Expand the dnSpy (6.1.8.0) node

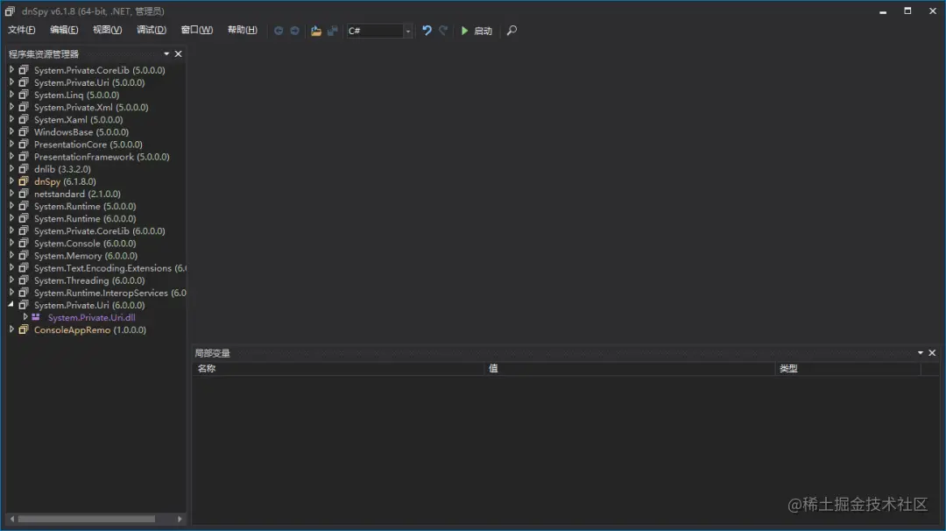coord(11,181)
